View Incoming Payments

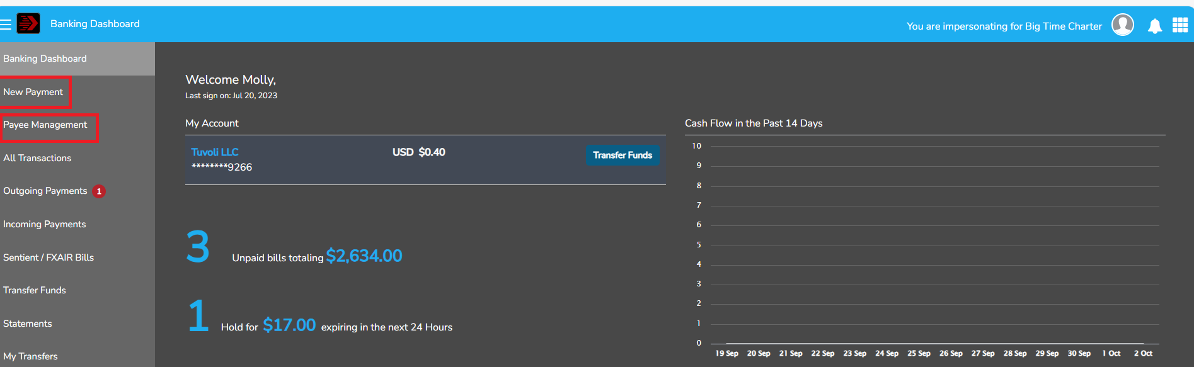45,224
